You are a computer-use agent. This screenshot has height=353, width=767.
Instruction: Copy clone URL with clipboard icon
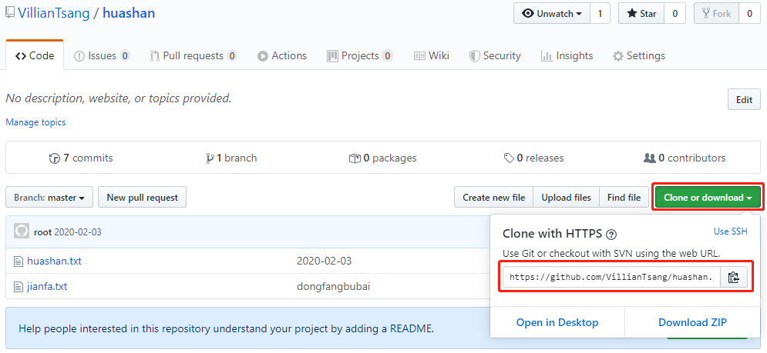tap(733, 277)
